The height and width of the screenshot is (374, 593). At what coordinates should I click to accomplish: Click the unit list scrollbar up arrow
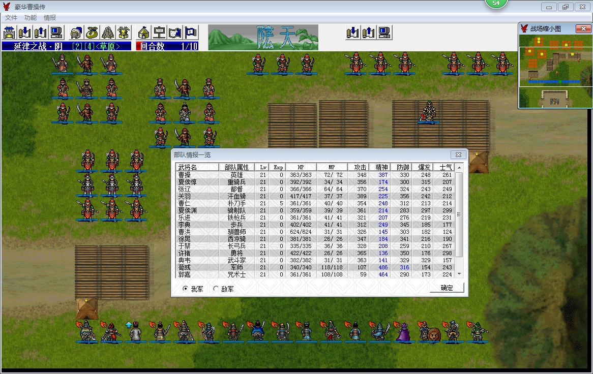coord(459,167)
